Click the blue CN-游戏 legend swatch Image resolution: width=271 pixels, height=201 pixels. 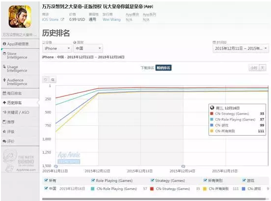click(x=244, y=189)
